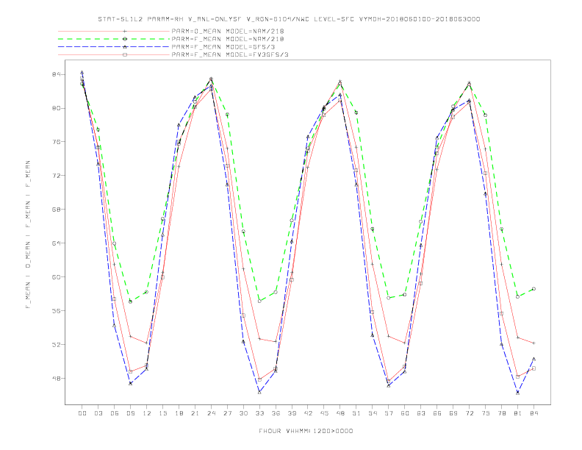Click x-axis forecast hour label 06
The width and height of the screenshot is (582, 450).
[x=115, y=413]
